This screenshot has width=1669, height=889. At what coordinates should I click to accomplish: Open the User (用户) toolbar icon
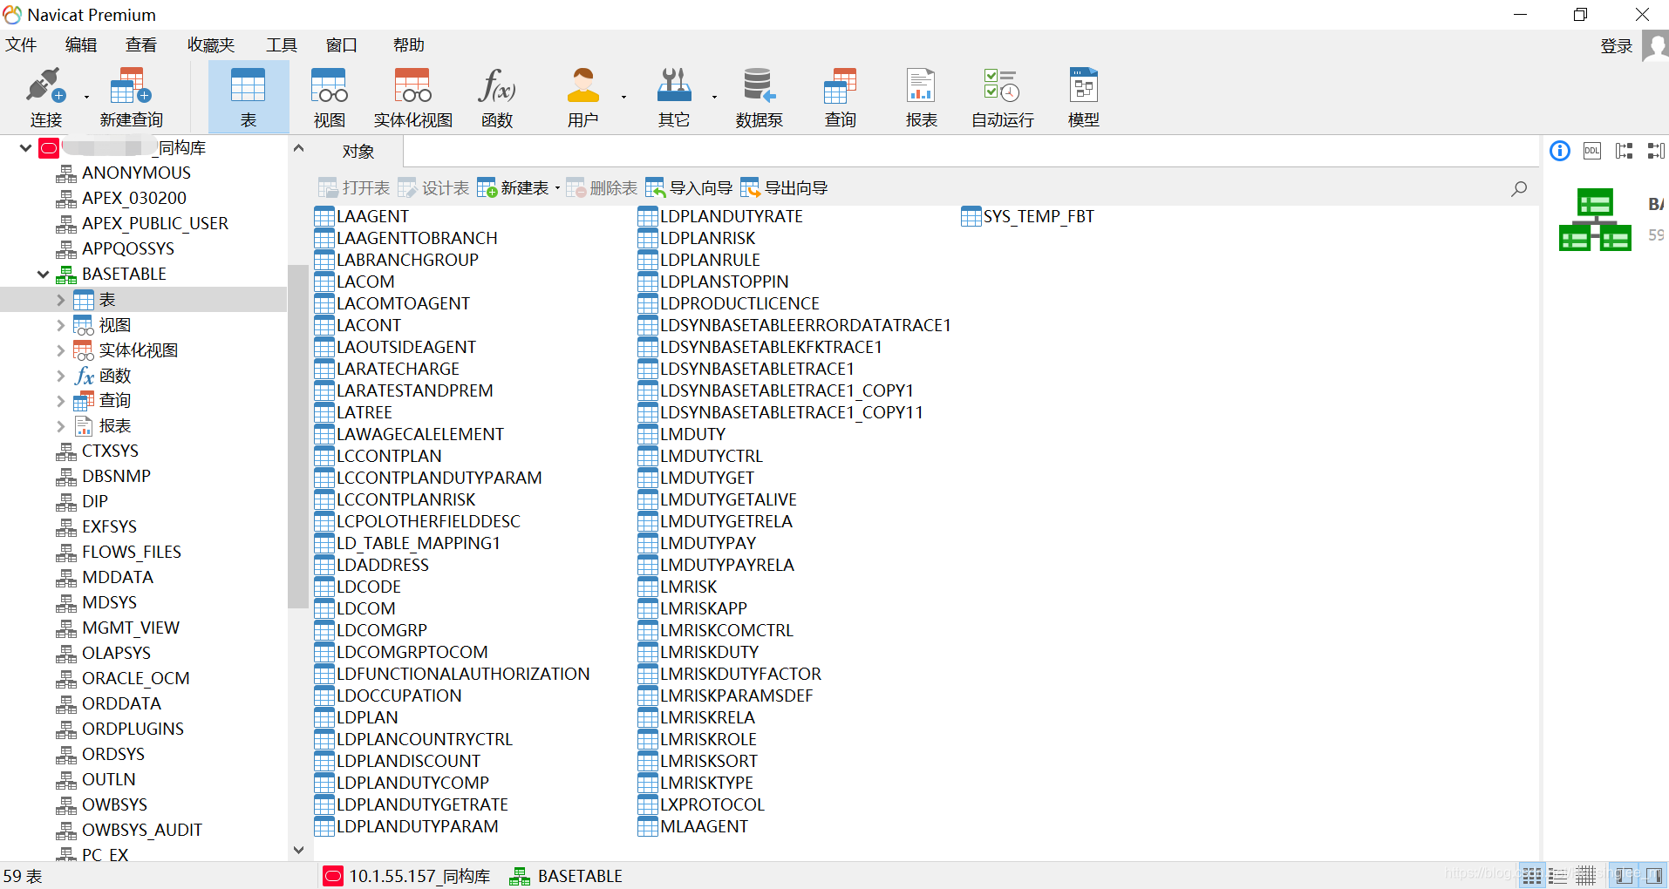582,97
